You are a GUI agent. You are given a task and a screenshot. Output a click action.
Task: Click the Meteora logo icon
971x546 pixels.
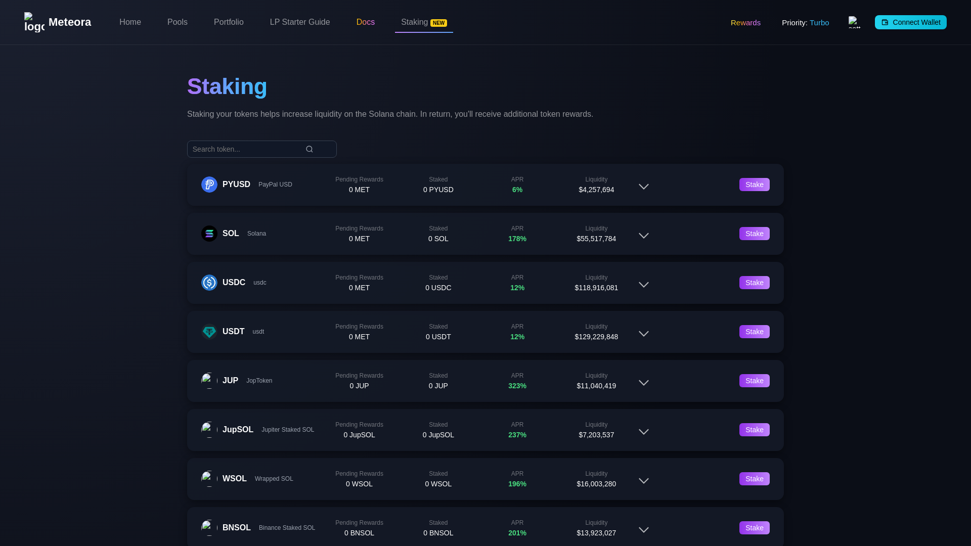click(34, 22)
